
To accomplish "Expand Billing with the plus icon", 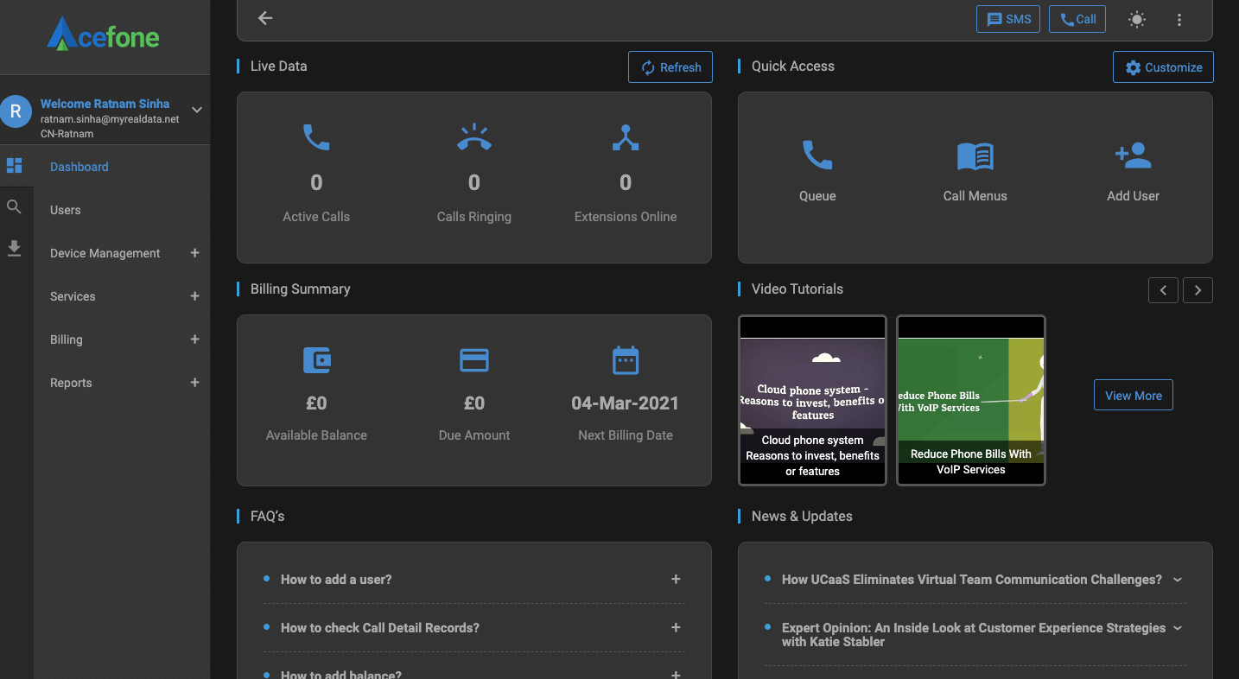I will (194, 339).
